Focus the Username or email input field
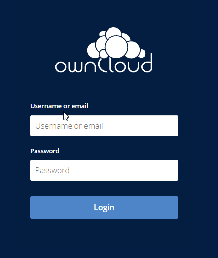This screenshot has height=258, width=218. coord(104,126)
